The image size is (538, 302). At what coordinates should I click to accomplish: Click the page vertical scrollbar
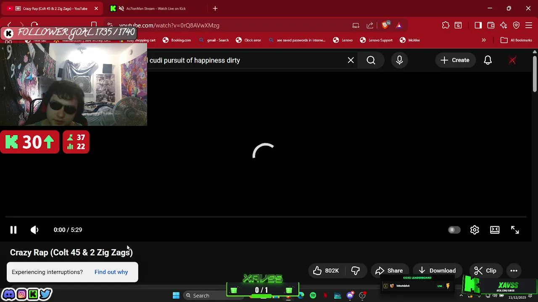(x=535, y=73)
